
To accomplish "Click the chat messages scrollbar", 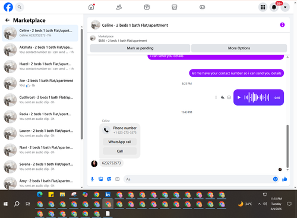I will click(287, 146).
